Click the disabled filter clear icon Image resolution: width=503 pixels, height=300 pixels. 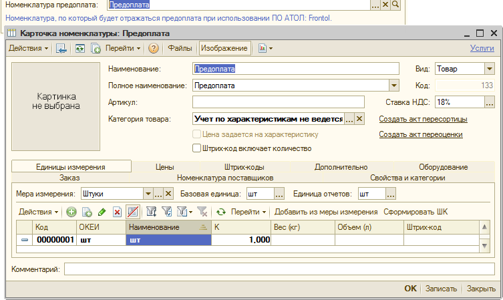click(202, 212)
